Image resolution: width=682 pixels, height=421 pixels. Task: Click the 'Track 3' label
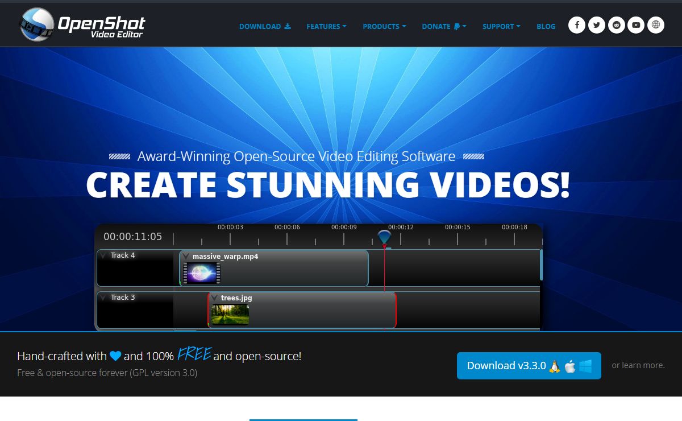(123, 298)
